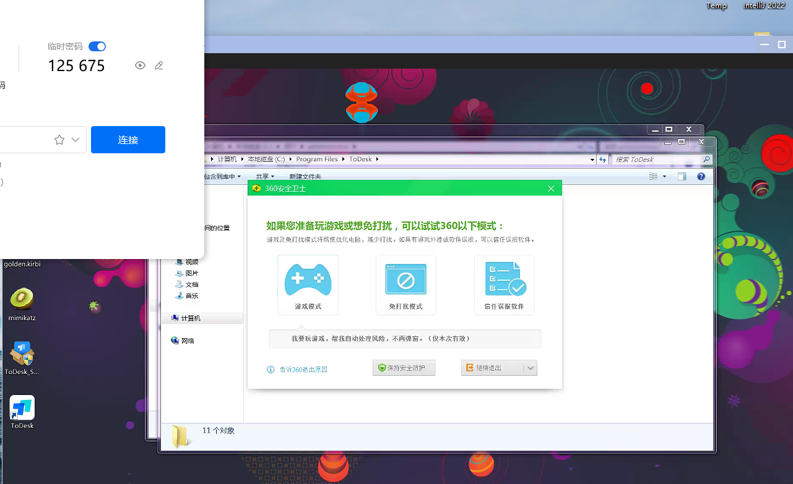Screen dimensions: 793x484
Task: Close the 360安全卫士 dialog
Action: 551,188
